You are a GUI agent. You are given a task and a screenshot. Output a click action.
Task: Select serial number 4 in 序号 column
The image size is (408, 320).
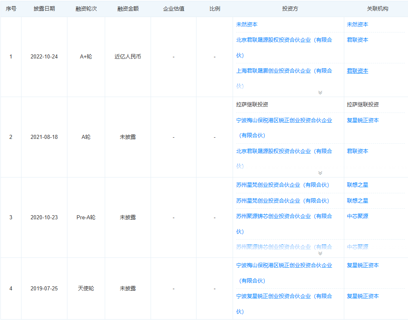[x=11, y=288]
